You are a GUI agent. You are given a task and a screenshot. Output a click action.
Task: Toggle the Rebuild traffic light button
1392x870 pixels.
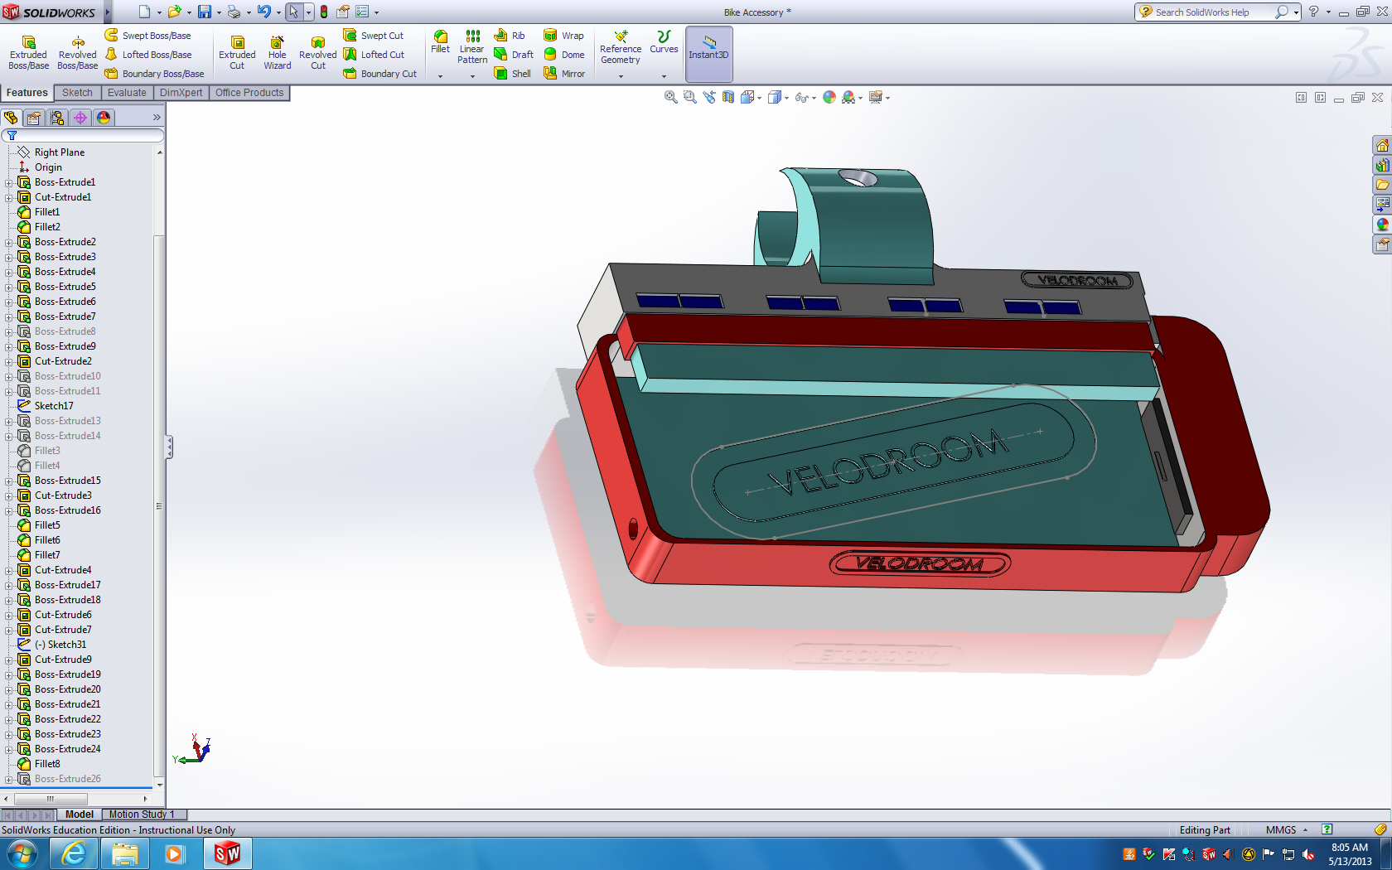(x=324, y=12)
